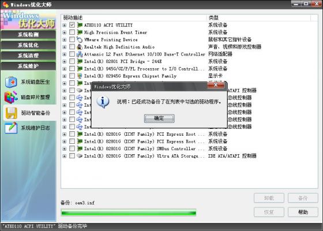The image size is (323, 231).
Task: Click the 卸载 button
Action: (269, 198)
